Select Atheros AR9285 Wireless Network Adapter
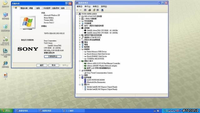The height and width of the screenshot is (113, 200). point(102,66)
